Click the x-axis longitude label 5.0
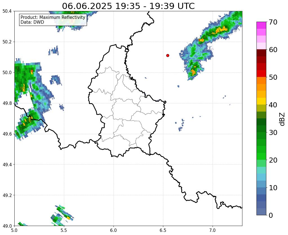288x235 pixels. point(14,230)
